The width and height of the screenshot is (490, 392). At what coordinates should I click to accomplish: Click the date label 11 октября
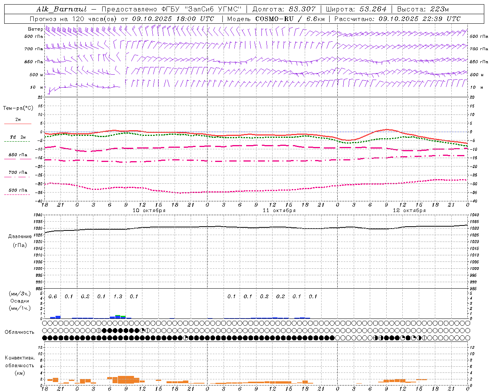(x=279, y=211)
